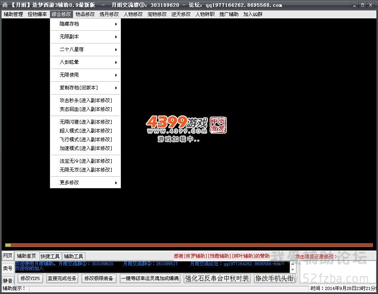Choose 飞行模式[进入副本修改] in the menu
Image resolution: width=378 pixels, height=294 pixels.
[x=85, y=140]
